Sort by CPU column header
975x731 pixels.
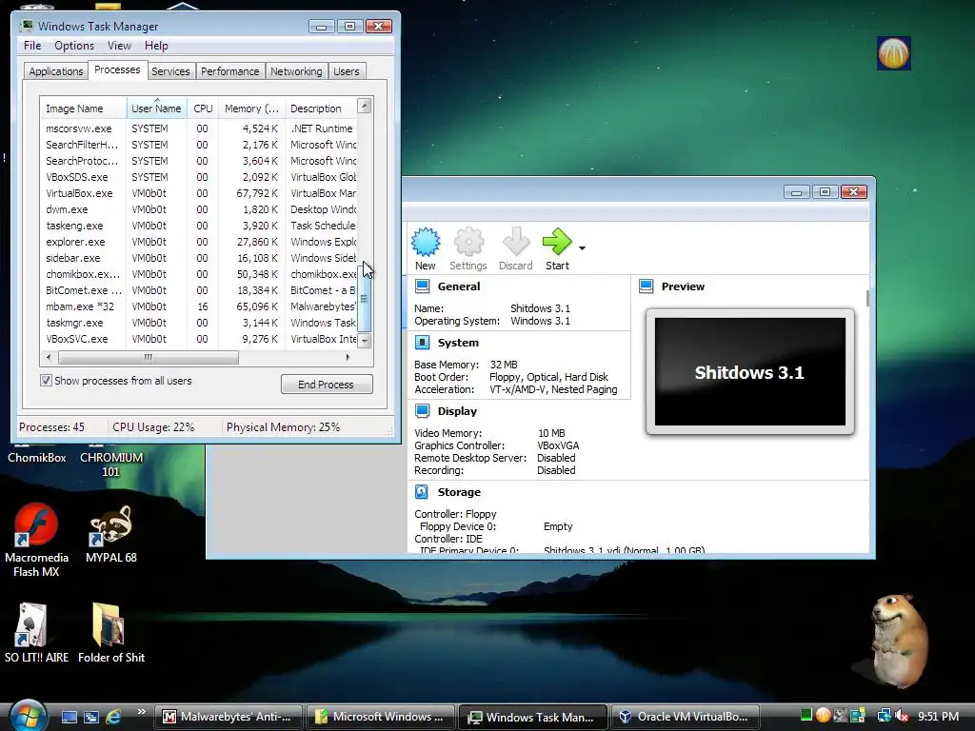pos(203,109)
